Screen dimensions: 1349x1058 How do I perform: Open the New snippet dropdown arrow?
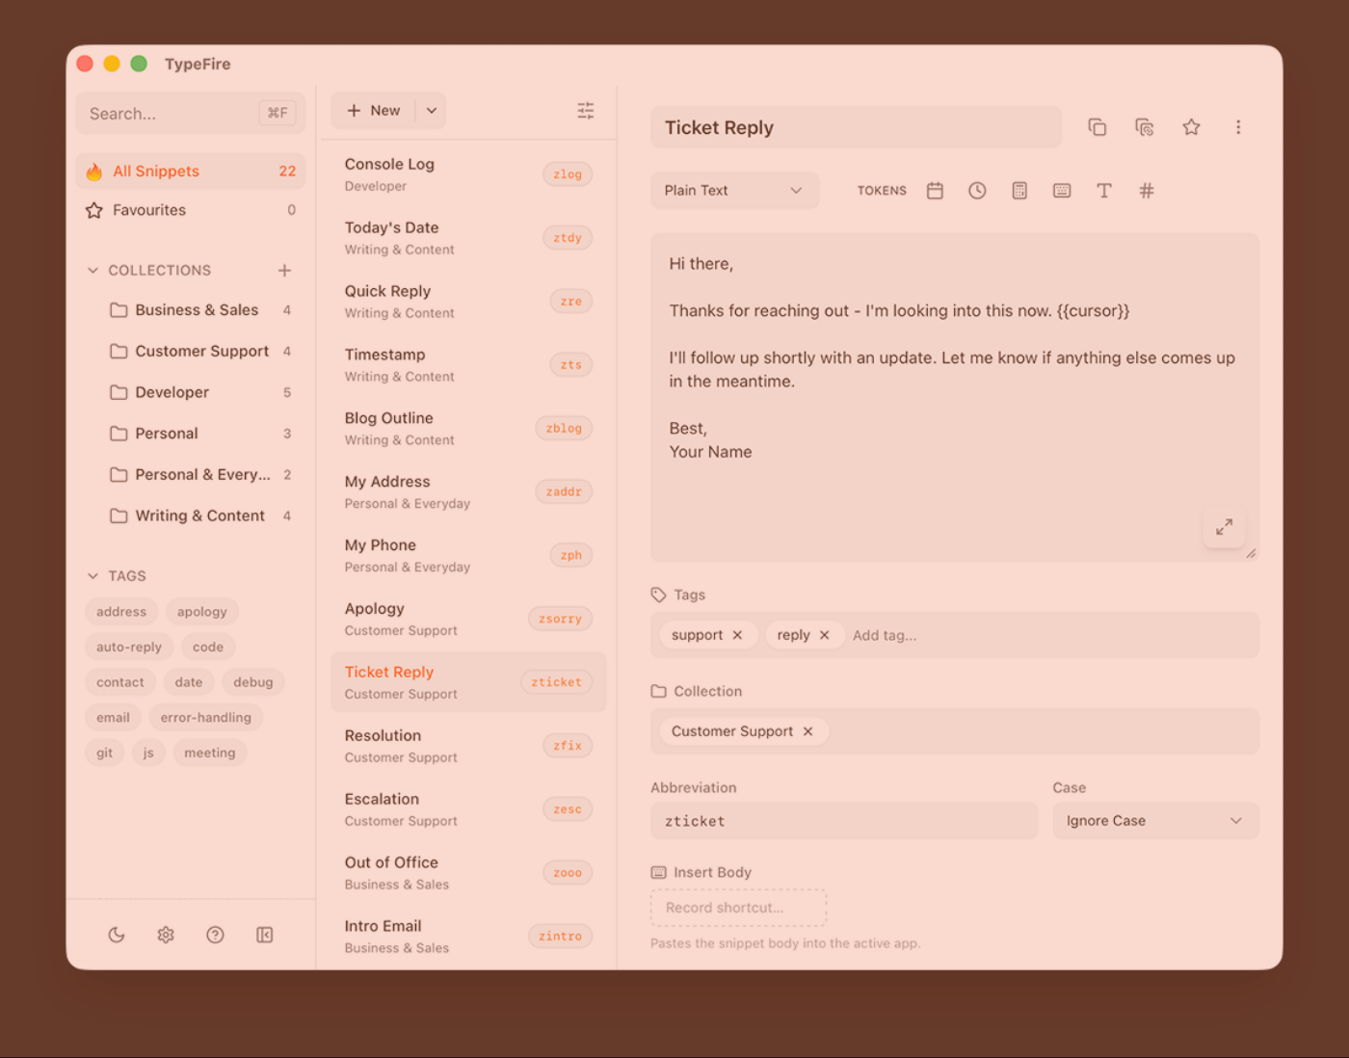[x=432, y=111]
